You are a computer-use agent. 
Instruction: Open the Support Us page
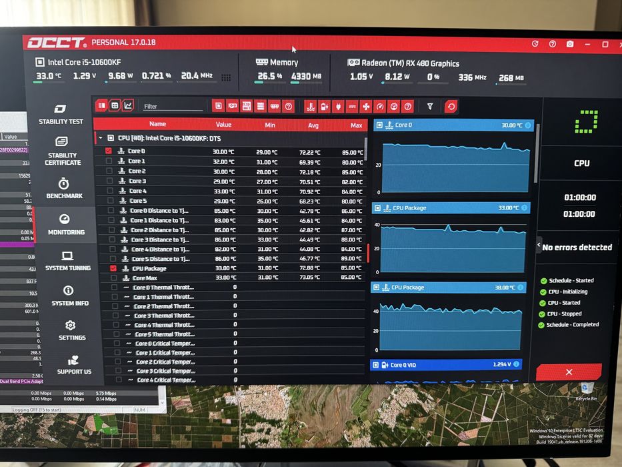click(x=73, y=365)
